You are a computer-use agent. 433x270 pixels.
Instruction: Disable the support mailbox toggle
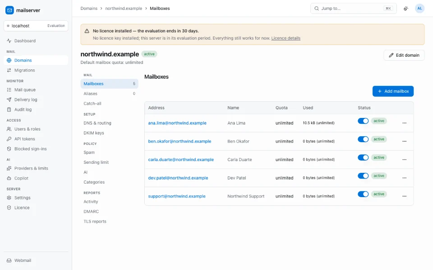coord(363,194)
